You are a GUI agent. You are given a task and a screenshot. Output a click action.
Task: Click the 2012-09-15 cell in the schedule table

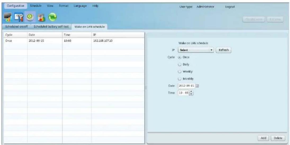45,41
